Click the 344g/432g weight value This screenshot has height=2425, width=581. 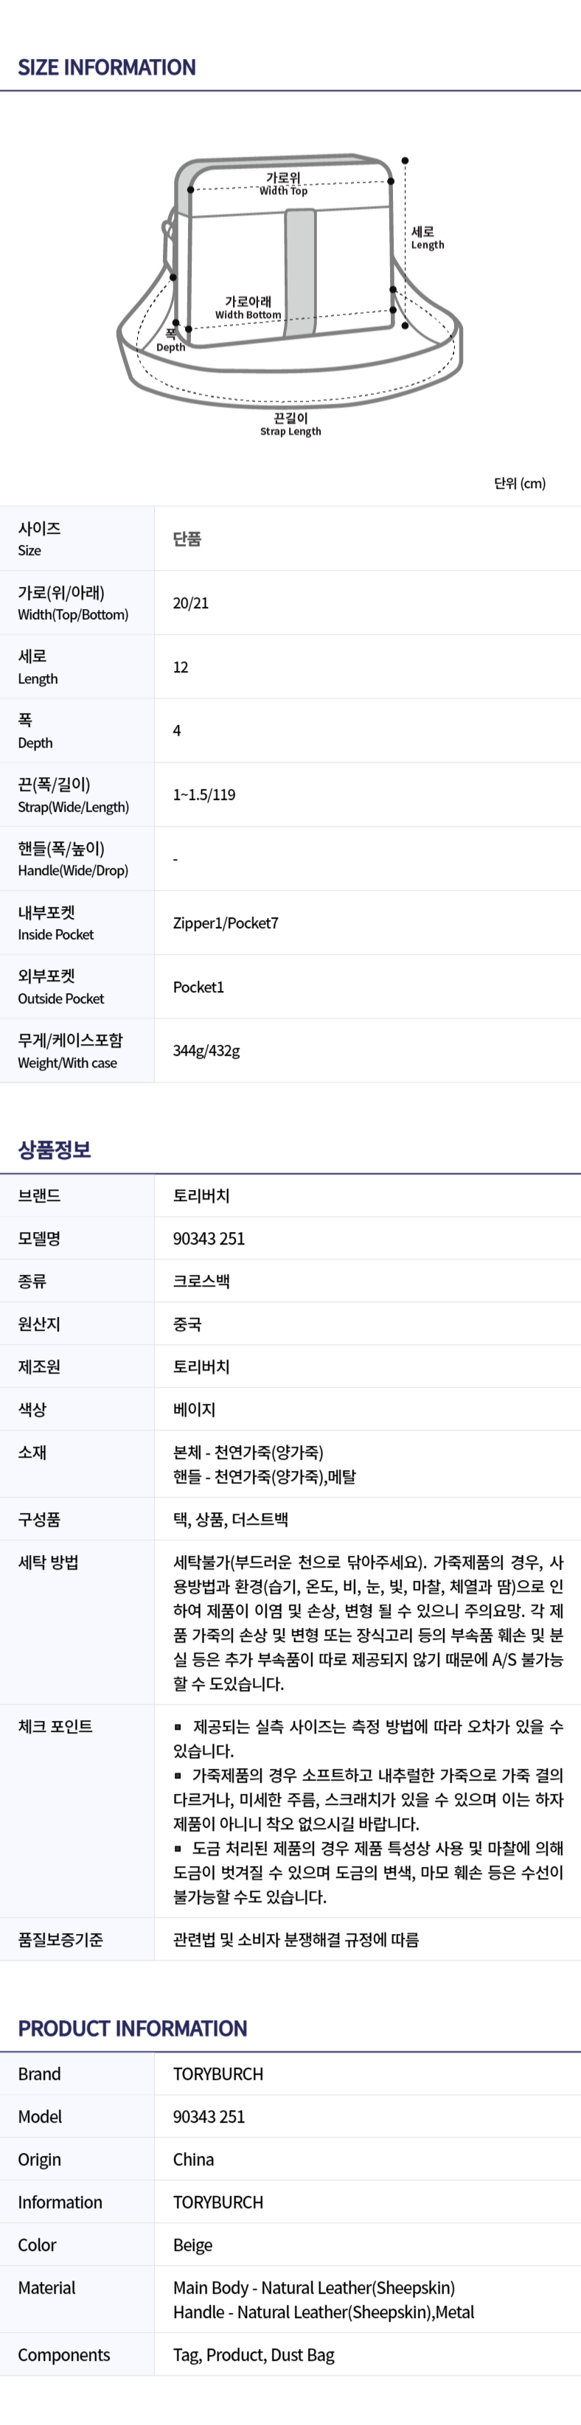206,1051
